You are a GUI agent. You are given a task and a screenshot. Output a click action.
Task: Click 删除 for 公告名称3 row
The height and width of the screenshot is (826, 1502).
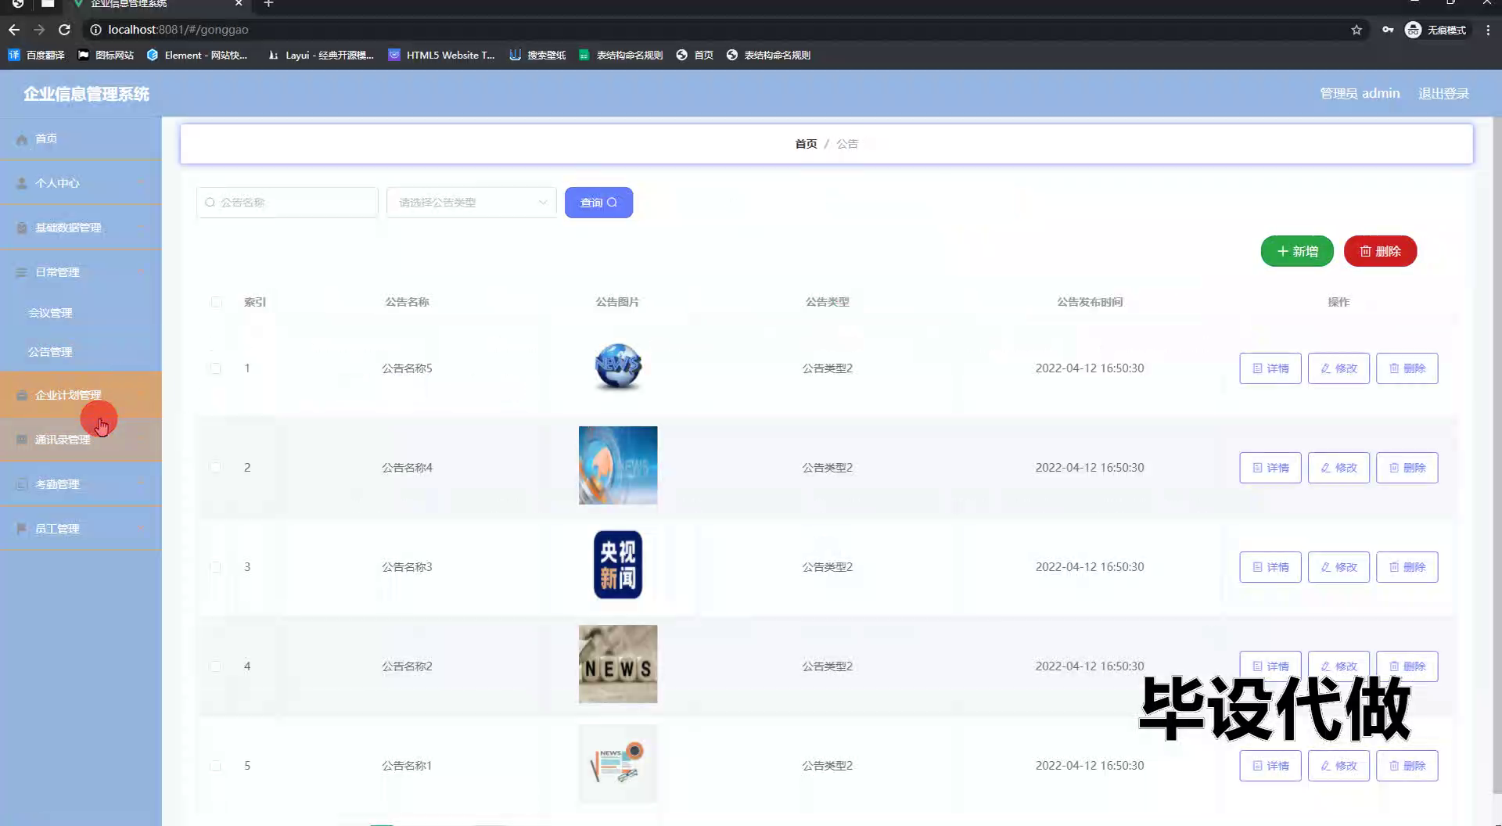coord(1407,567)
